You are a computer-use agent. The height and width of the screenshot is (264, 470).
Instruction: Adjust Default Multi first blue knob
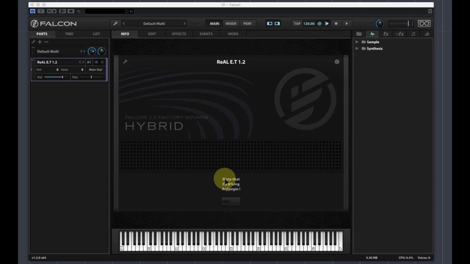(x=92, y=51)
